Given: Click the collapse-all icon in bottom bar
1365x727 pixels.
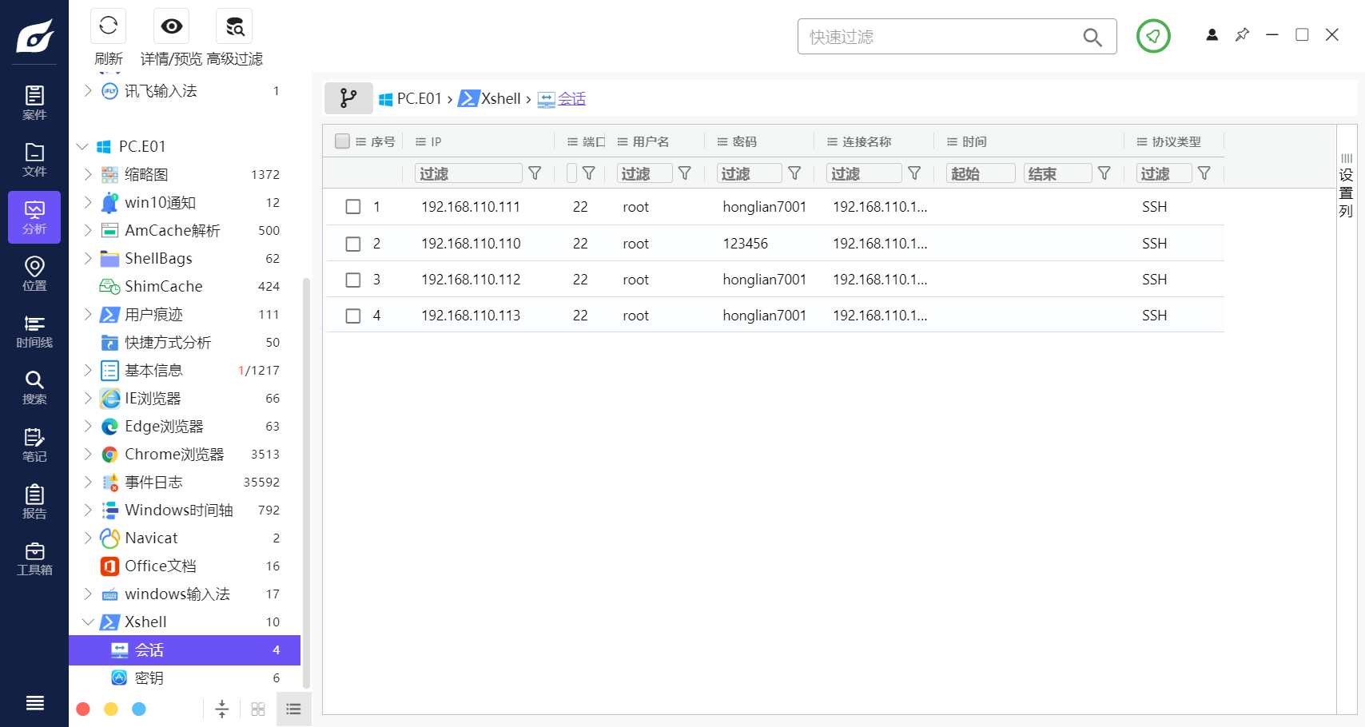Looking at the screenshot, I should pyautogui.click(x=222, y=709).
